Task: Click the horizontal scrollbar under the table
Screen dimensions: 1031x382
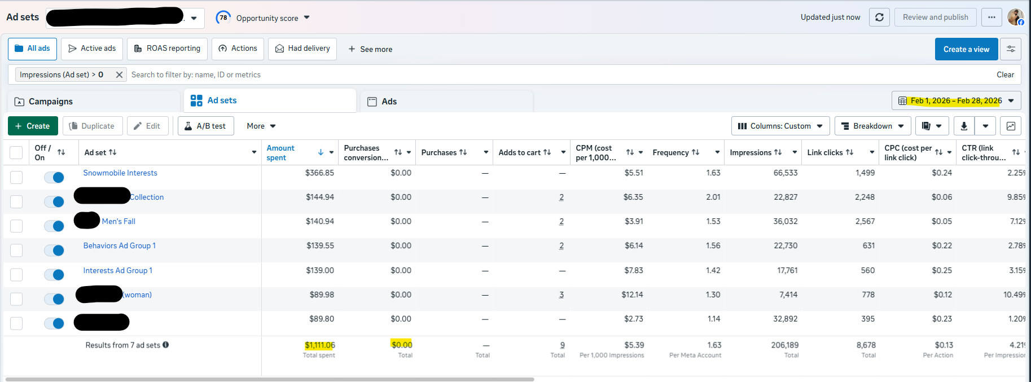Action: (270, 379)
